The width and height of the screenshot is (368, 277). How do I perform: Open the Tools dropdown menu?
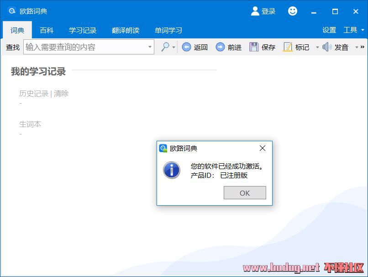pyautogui.click(x=353, y=30)
